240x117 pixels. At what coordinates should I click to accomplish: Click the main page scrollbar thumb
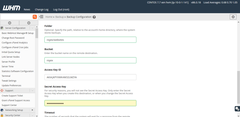[x=238, y=87]
